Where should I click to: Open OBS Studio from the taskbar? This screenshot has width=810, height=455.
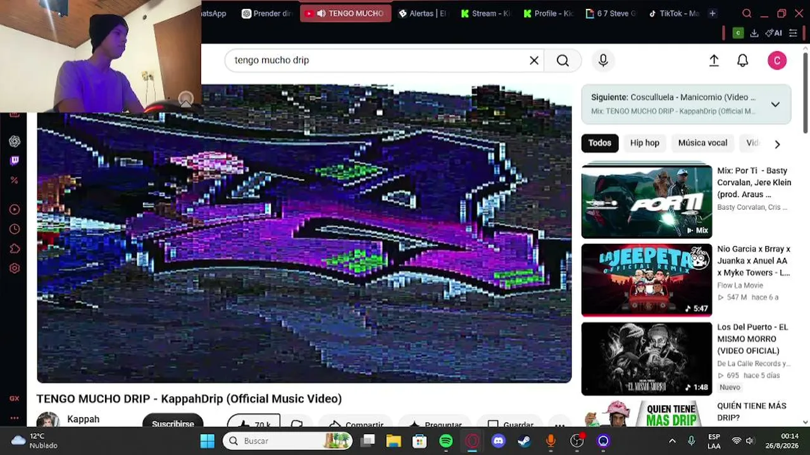pyautogui.click(x=577, y=440)
